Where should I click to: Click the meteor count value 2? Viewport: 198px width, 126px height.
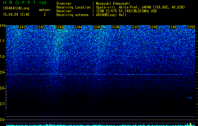(x=45, y=14)
